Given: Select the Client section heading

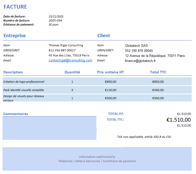Looking at the screenshot, I should (104, 36).
